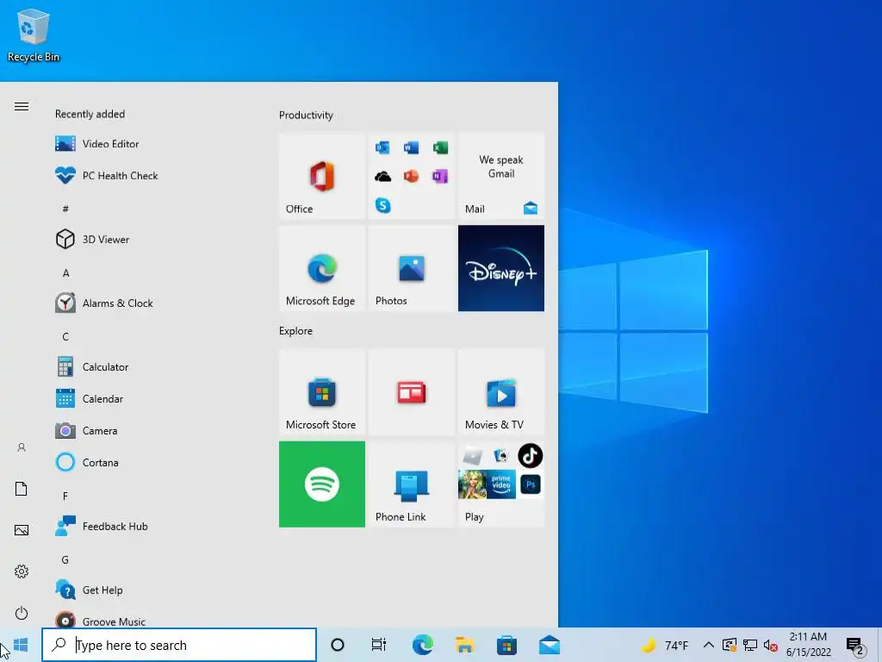Click the Mail live tile
Viewport: 882px width, 662px height.
point(501,176)
